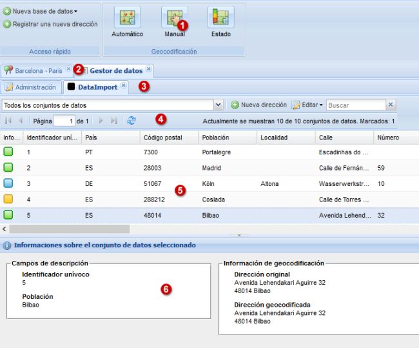Expand the Todos los conjuntos de datos dropdown
This screenshot has height=348, width=419.
pos(219,105)
